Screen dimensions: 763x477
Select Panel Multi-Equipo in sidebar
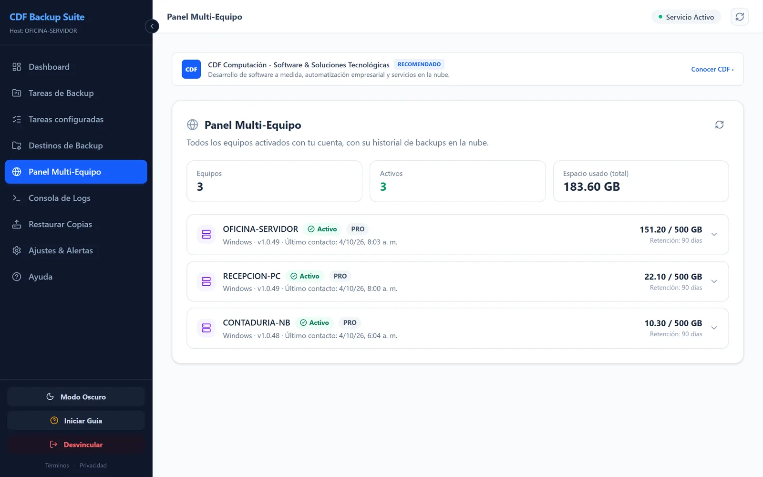point(76,172)
